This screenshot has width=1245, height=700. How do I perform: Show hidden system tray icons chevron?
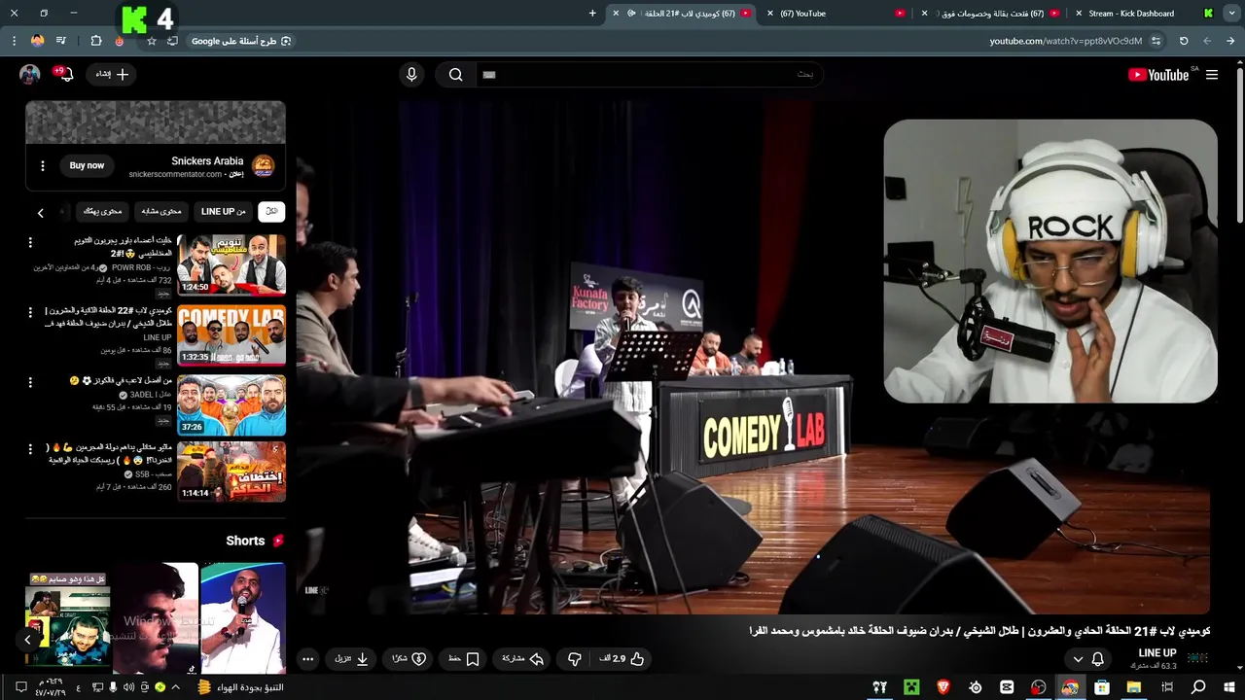[x=175, y=687]
